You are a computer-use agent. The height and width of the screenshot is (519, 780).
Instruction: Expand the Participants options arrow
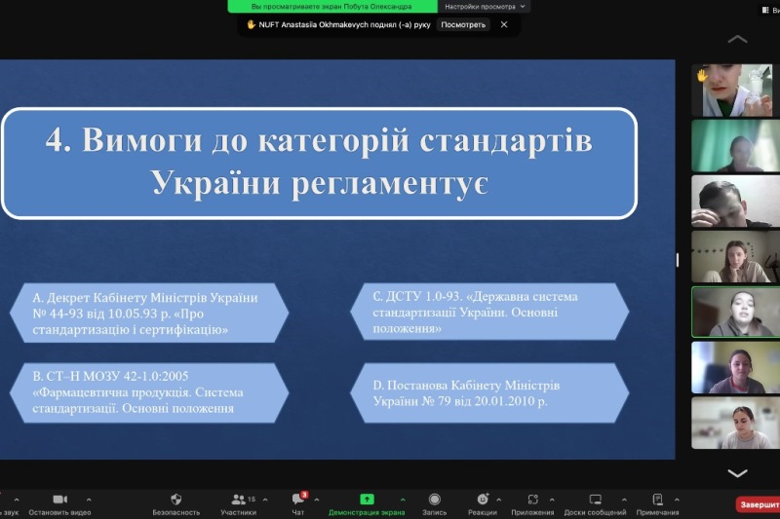pyautogui.click(x=265, y=500)
